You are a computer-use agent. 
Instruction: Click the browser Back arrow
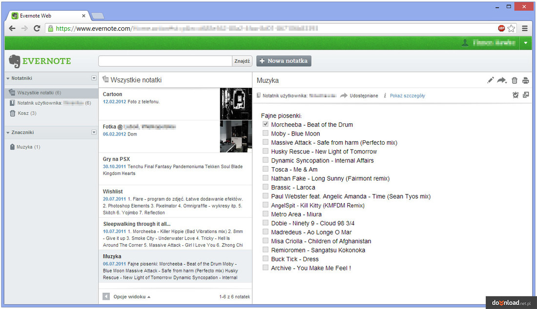coord(12,28)
